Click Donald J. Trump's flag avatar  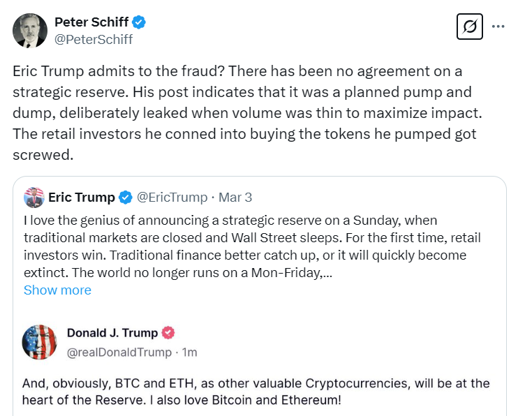pyautogui.click(x=39, y=342)
